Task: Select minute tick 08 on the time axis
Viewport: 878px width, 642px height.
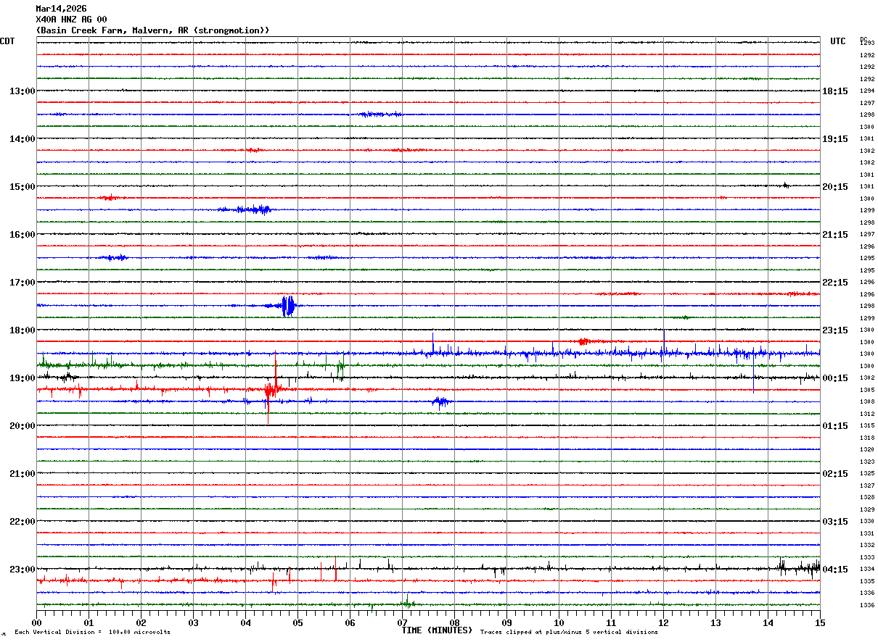Action: point(454,622)
